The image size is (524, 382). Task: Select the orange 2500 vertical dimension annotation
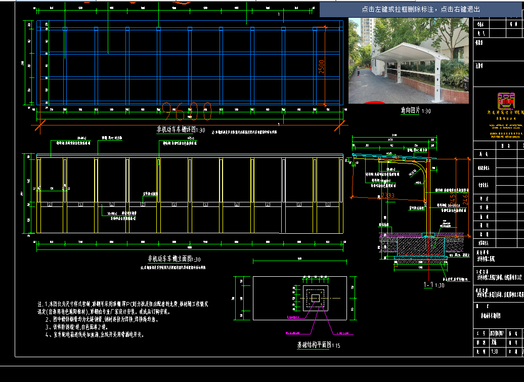click(322, 66)
